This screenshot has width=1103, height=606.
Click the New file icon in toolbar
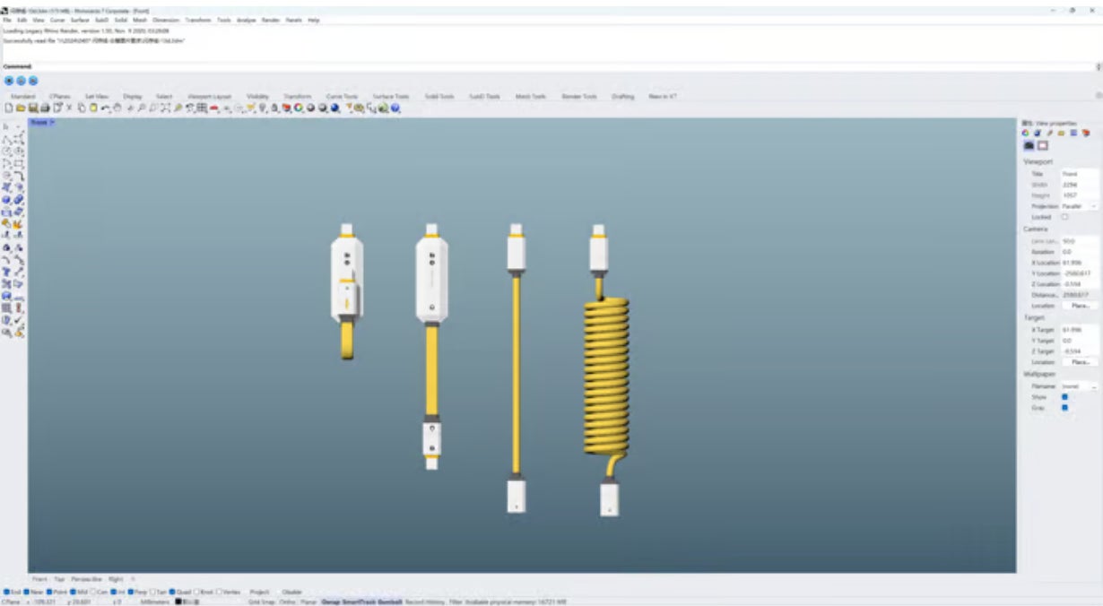coord(8,108)
